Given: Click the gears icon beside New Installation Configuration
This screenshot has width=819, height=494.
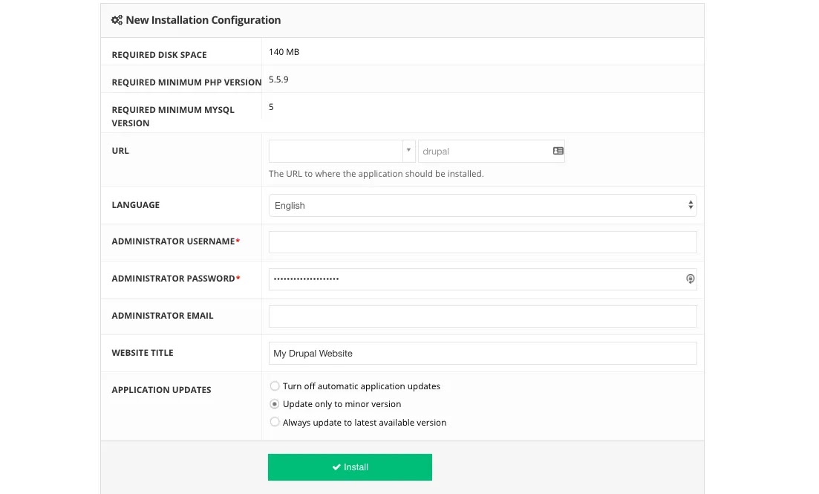Looking at the screenshot, I should 117,20.
